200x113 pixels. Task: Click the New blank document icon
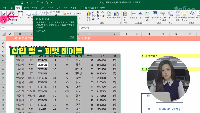(x=38, y=2)
